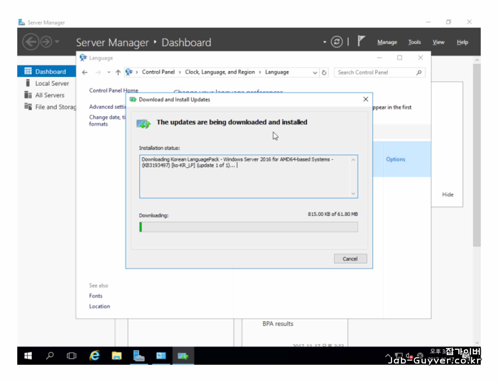Click the taskbar search magnifier icon
Image resolution: width=498 pixels, height=382 pixels.
[x=50, y=356]
